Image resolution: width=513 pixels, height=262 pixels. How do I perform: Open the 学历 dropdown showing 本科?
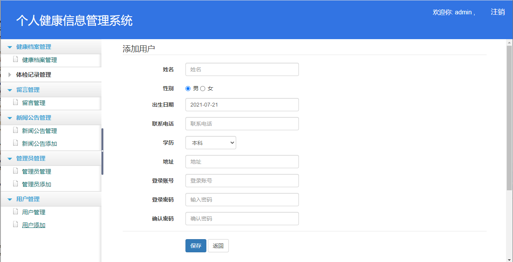pyautogui.click(x=211, y=143)
